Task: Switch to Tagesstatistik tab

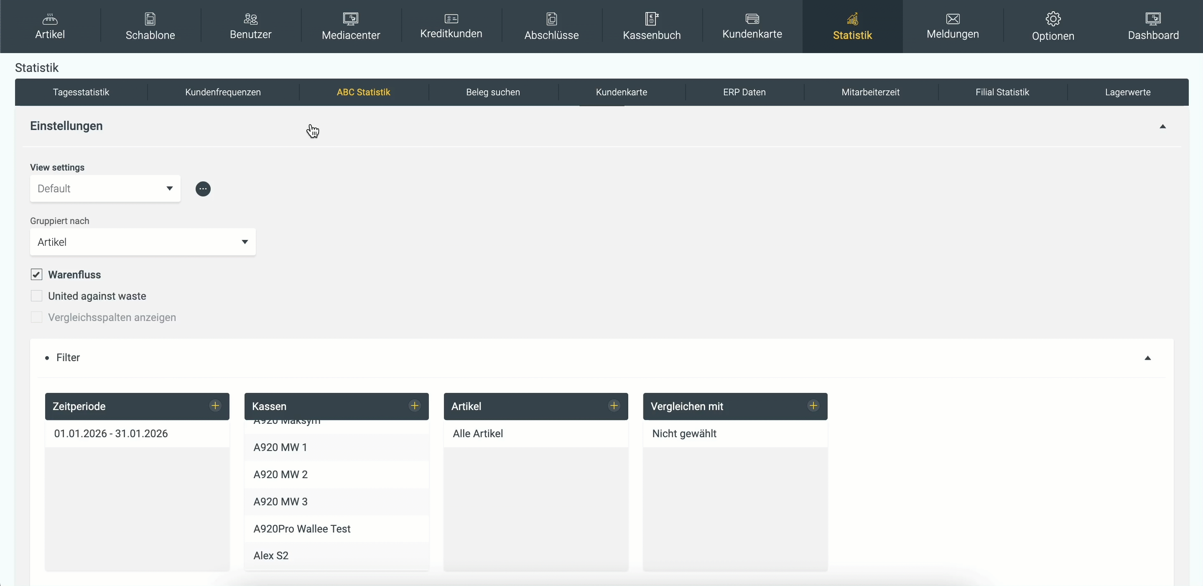Action: [x=81, y=92]
